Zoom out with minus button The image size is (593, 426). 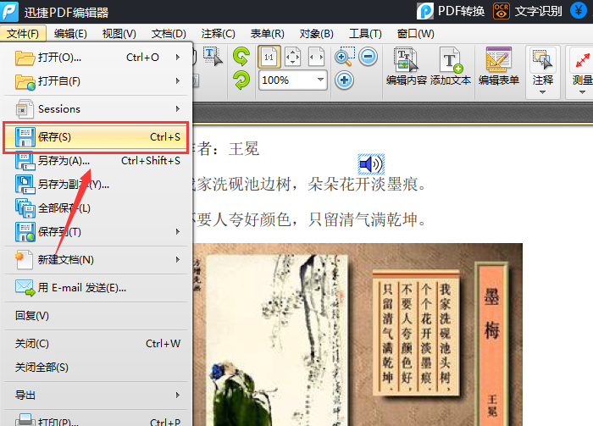(x=368, y=57)
